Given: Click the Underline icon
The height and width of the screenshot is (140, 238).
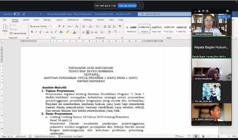Looking at the screenshot, I should (40, 32).
